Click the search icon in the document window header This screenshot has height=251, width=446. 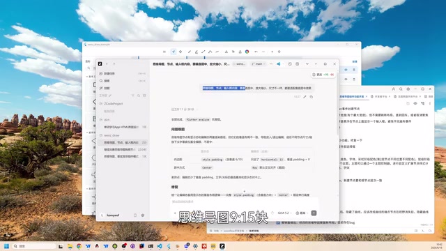(401, 89)
